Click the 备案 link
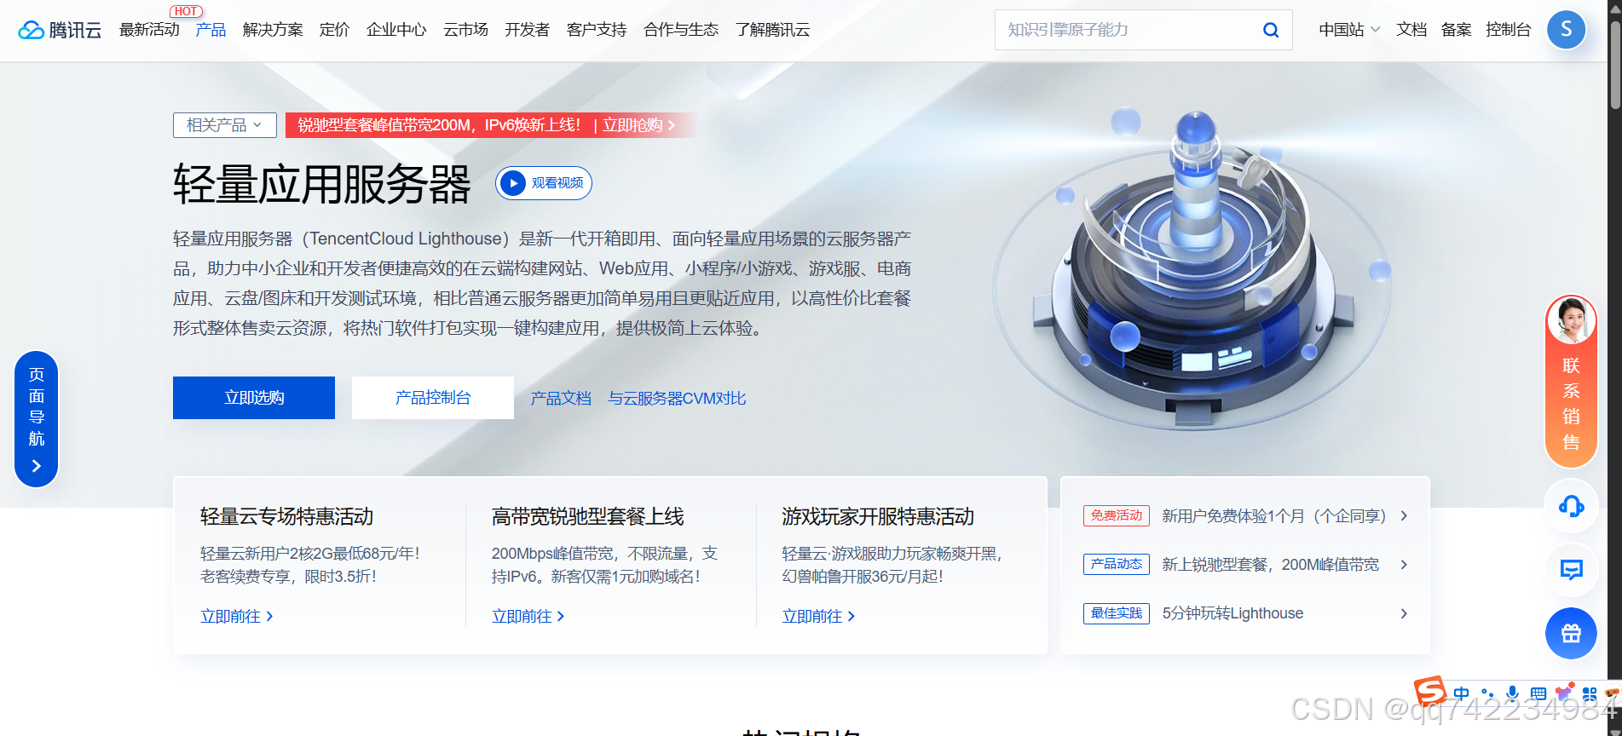The height and width of the screenshot is (736, 1622). pos(1456,30)
